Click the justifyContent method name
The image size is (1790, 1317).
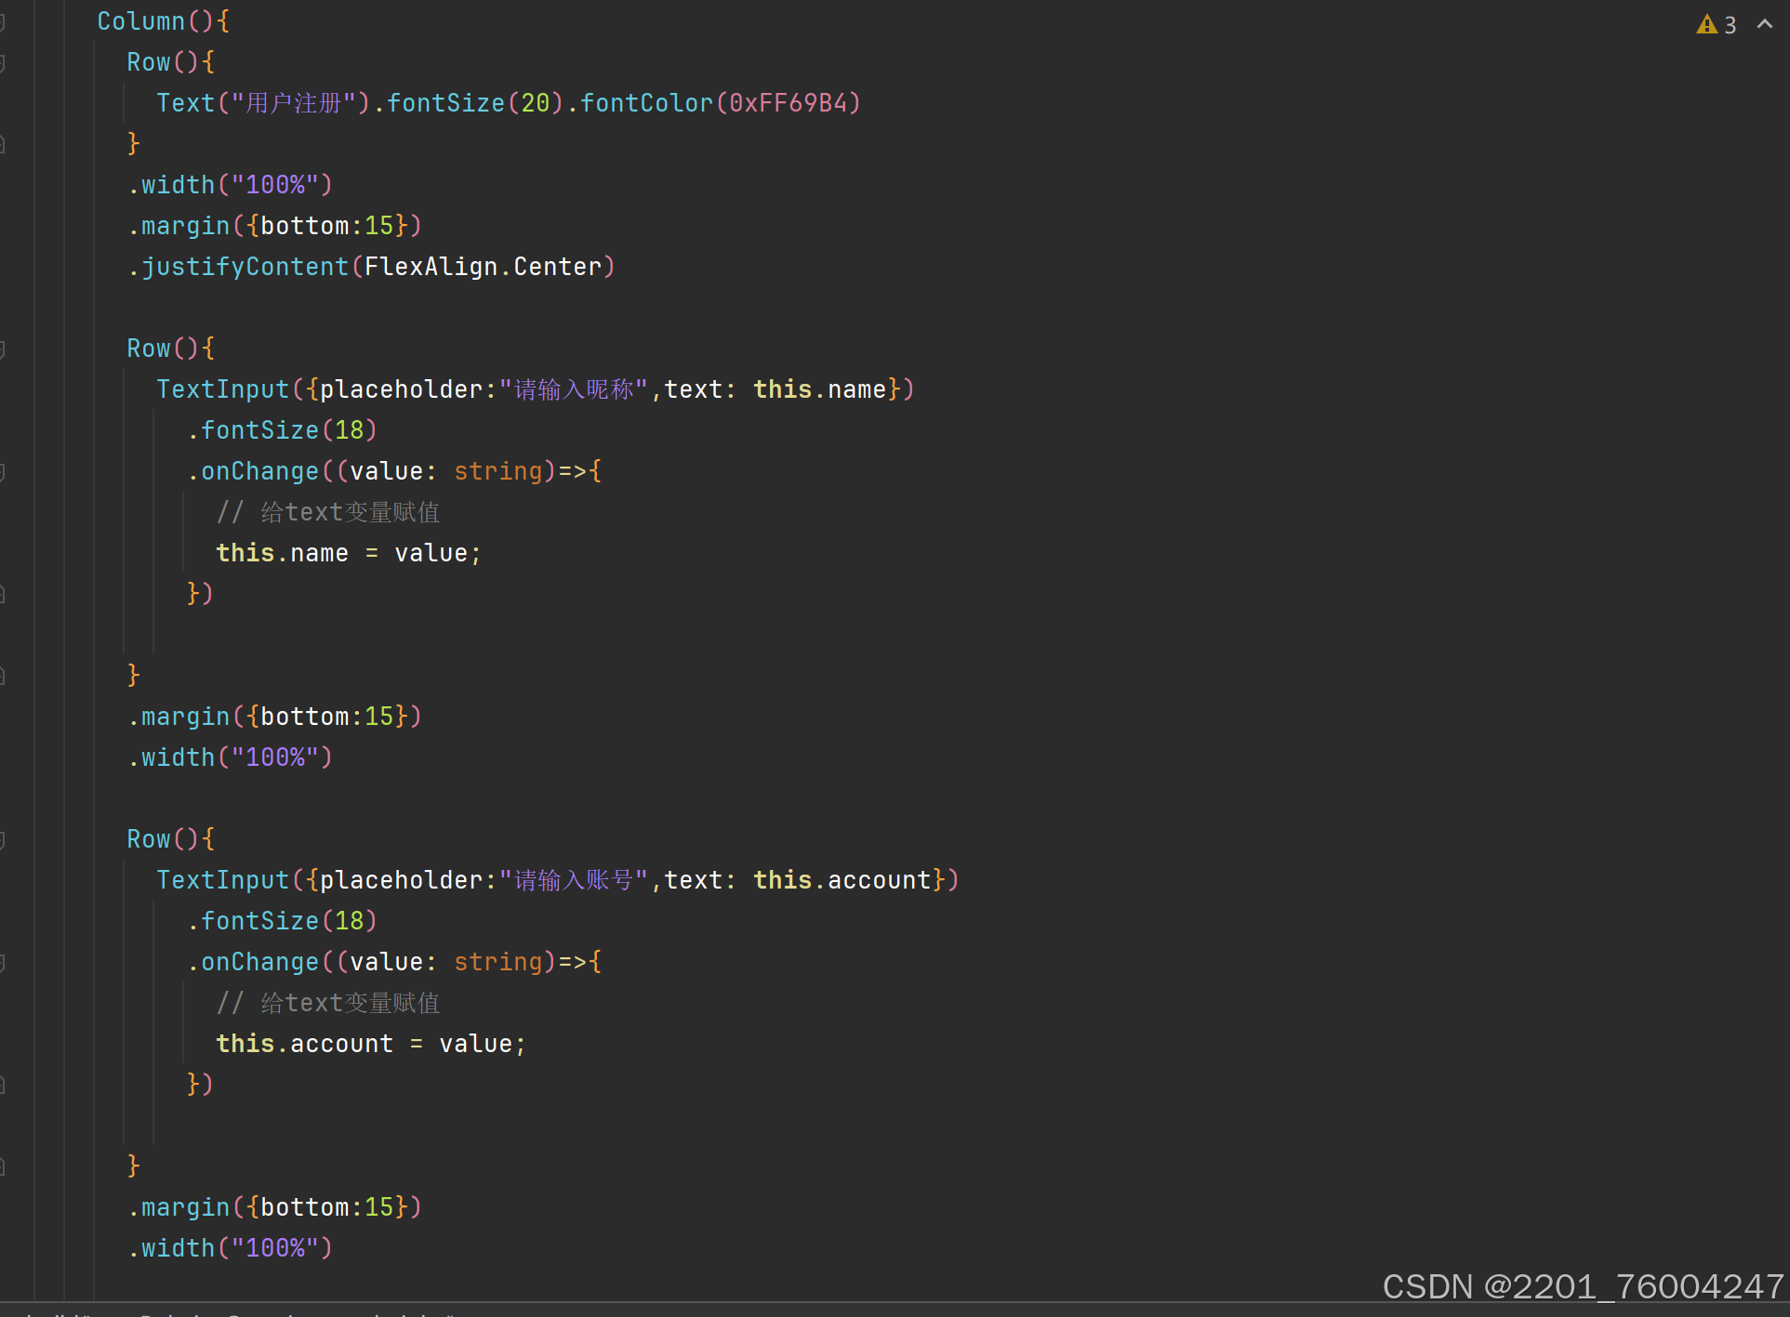pyautogui.click(x=245, y=267)
